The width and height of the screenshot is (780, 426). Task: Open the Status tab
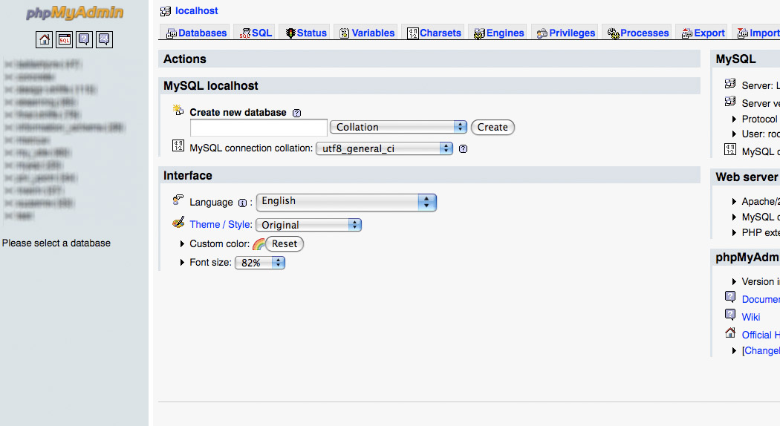click(x=305, y=33)
